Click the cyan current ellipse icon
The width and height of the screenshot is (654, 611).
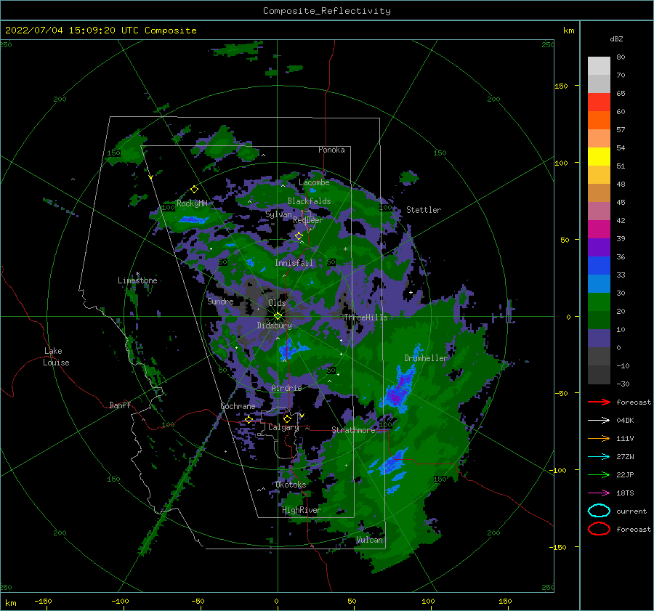[599, 511]
